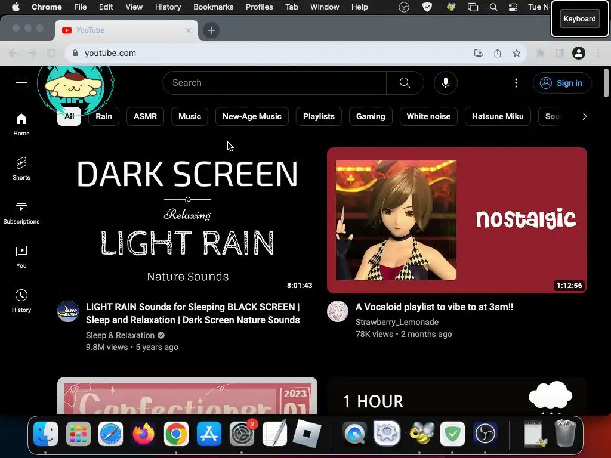The width and height of the screenshot is (611, 458).
Task: Play the nostalgic Vocaloid thumbnail
Action: coord(456,220)
